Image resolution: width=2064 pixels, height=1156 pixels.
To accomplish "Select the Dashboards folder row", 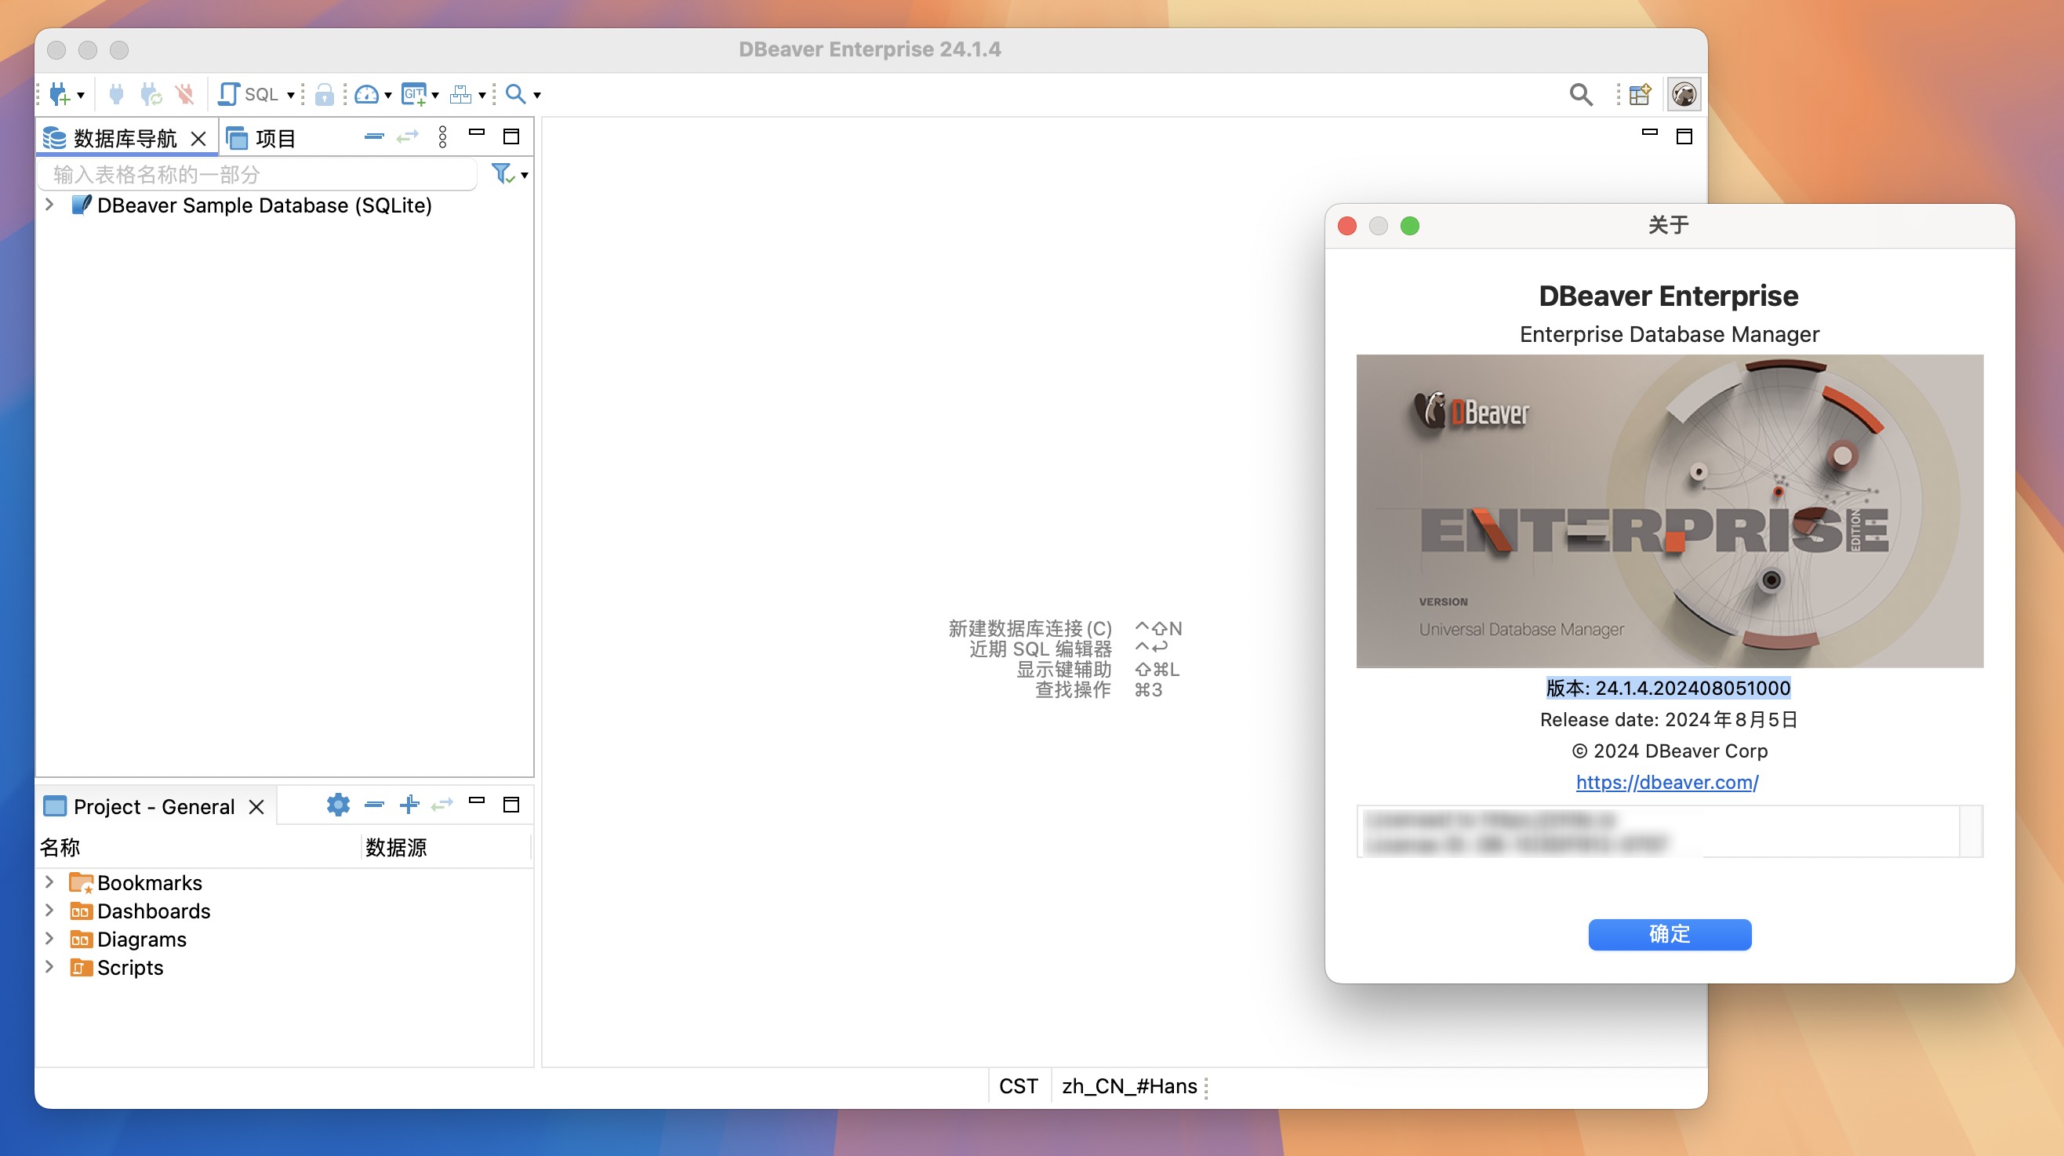I will click(x=140, y=911).
